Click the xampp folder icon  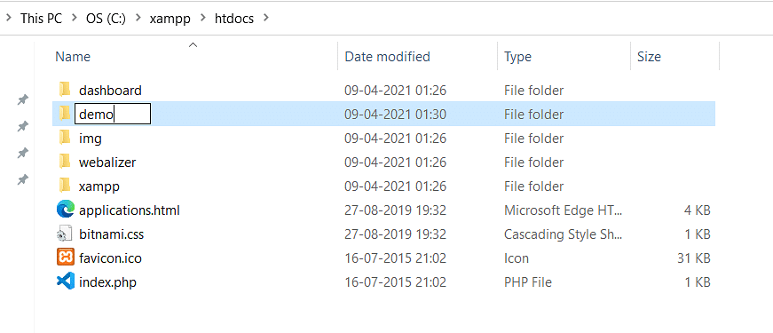point(64,186)
